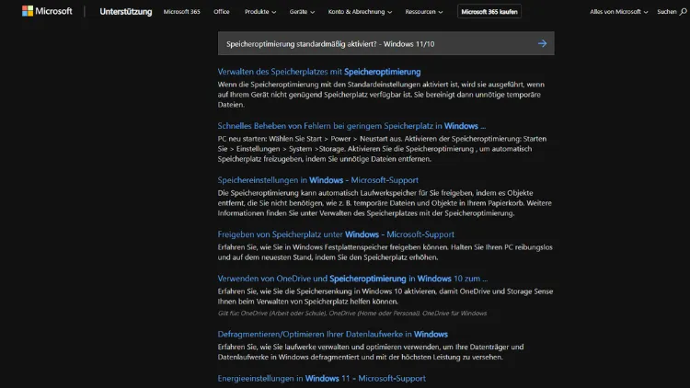Viewport: 690px width, 388px height.
Task: Click description 'Erfahren Sie, wie Sie in Windows Festplattenspeicher'
Action: (x=385, y=252)
